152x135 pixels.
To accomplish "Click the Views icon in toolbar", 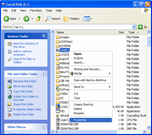I will [x=87, y=19].
